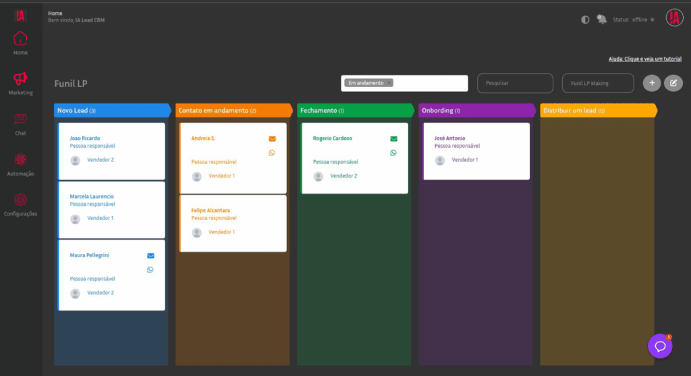Open the Marketing section in sidebar
Image resolution: width=691 pixels, height=376 pixels.
click(x=20, y=83)
